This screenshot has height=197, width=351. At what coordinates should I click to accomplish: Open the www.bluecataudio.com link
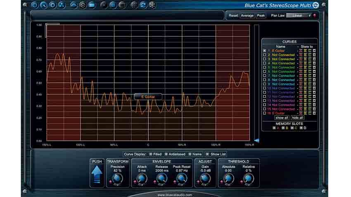(175, 195)
